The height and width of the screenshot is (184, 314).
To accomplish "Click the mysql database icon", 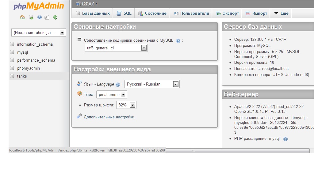I will click(12, 52).
